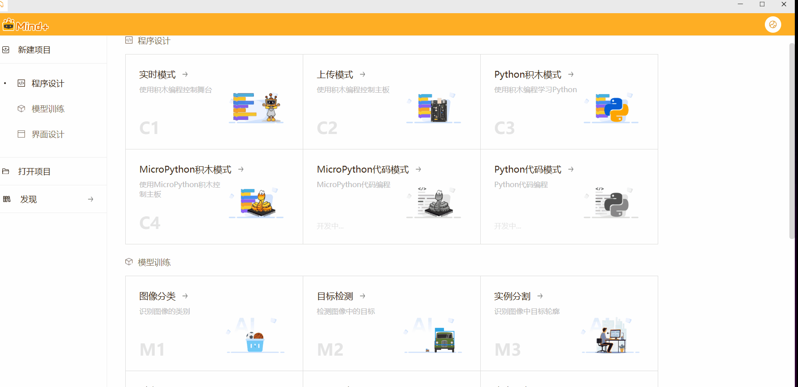Click the 图像分类 basket illustration
Image resolution: width=798 pixels, height=387 pixels.
256,336
